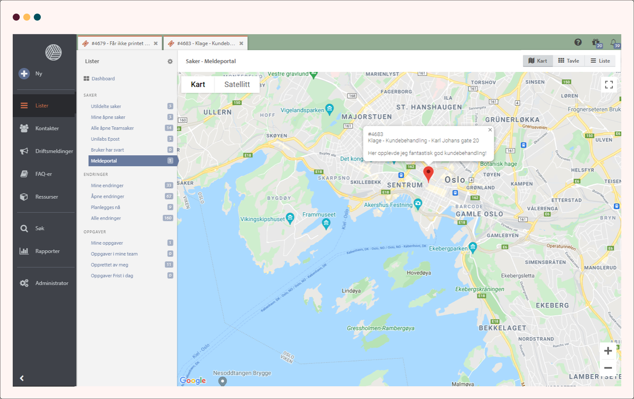Image resolution: width=634 pixels, height=399 pixels.
Task: Click the Lister settings gear icon
Action: pyautogui.click(x=170, y=61)
